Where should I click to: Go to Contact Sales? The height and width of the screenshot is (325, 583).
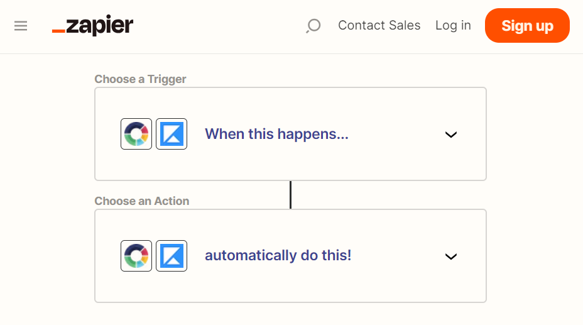(x=379, y=25)
